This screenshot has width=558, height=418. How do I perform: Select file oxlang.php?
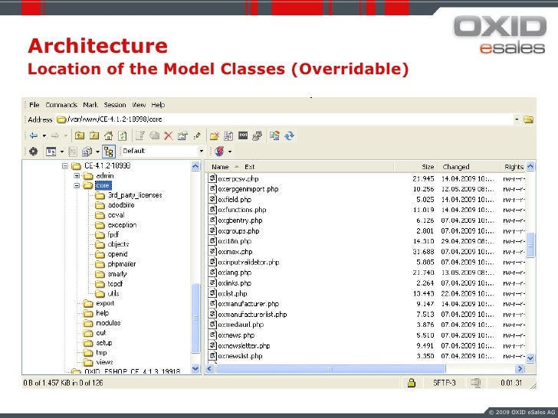235,273
